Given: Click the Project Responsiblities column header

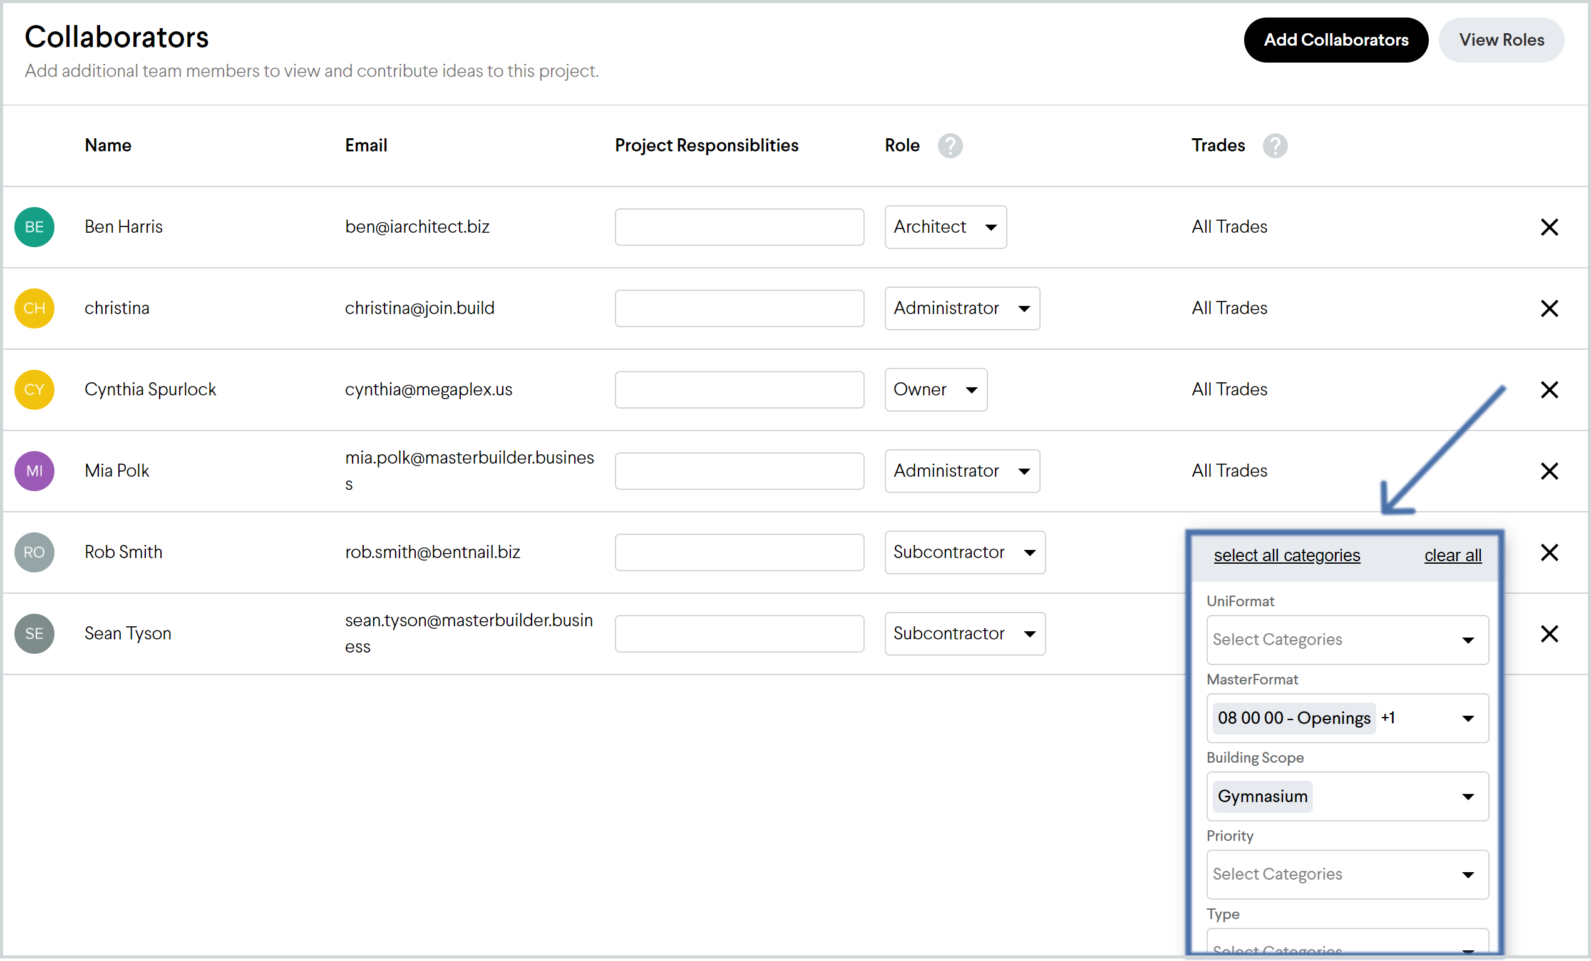Looking at the screenshot, I should coord(706,146).
